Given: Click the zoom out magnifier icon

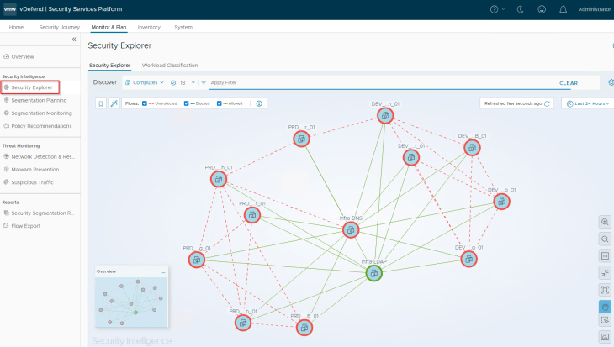Looking at the screenshot, I should tap(605, 239).
